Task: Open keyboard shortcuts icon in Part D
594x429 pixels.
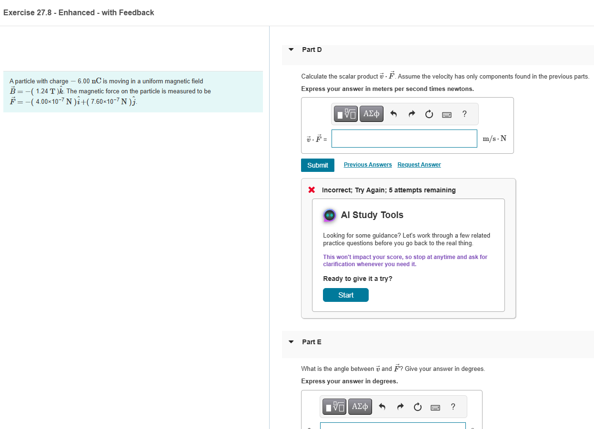Action: click(x=447, y=114)
